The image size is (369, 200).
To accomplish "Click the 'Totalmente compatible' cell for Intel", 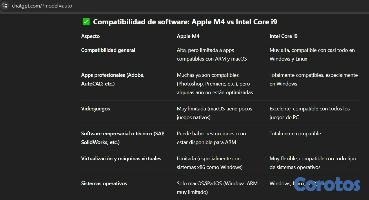I will (295, 134).
